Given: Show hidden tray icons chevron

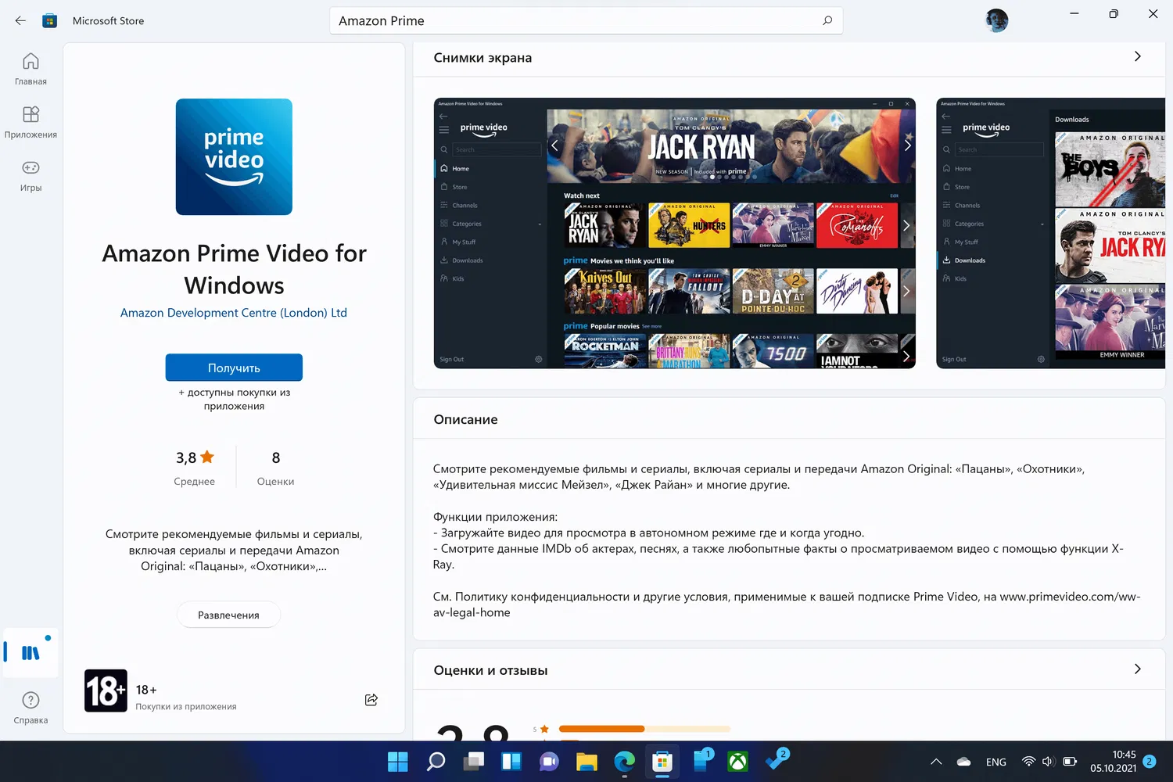Looking at the screenshot, I should pos(936,762).
